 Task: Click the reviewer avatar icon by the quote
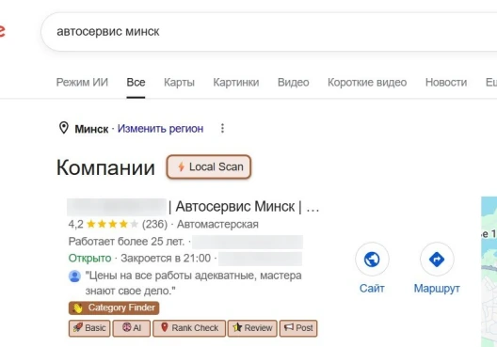coord(74,276)
